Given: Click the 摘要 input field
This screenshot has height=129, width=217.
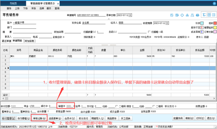Looking at the screenshot, I should tap(32, 32).
